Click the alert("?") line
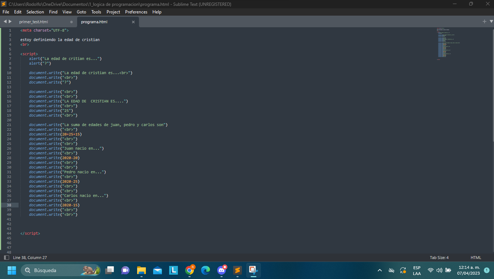 pos(40,63)
